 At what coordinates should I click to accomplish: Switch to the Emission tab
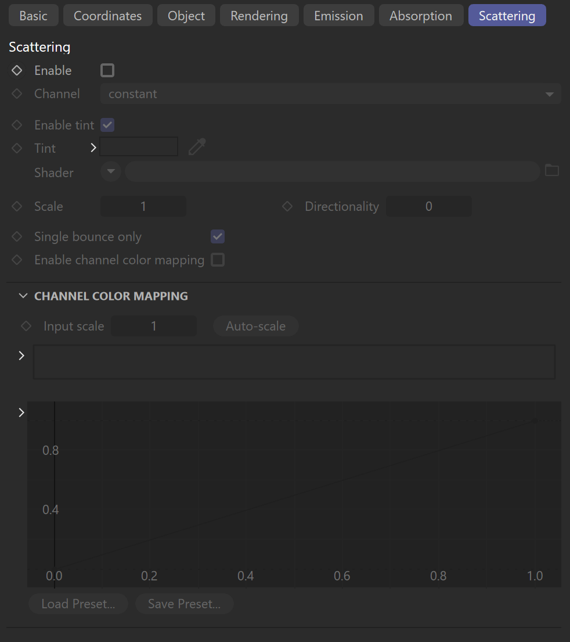coord(338,16)
